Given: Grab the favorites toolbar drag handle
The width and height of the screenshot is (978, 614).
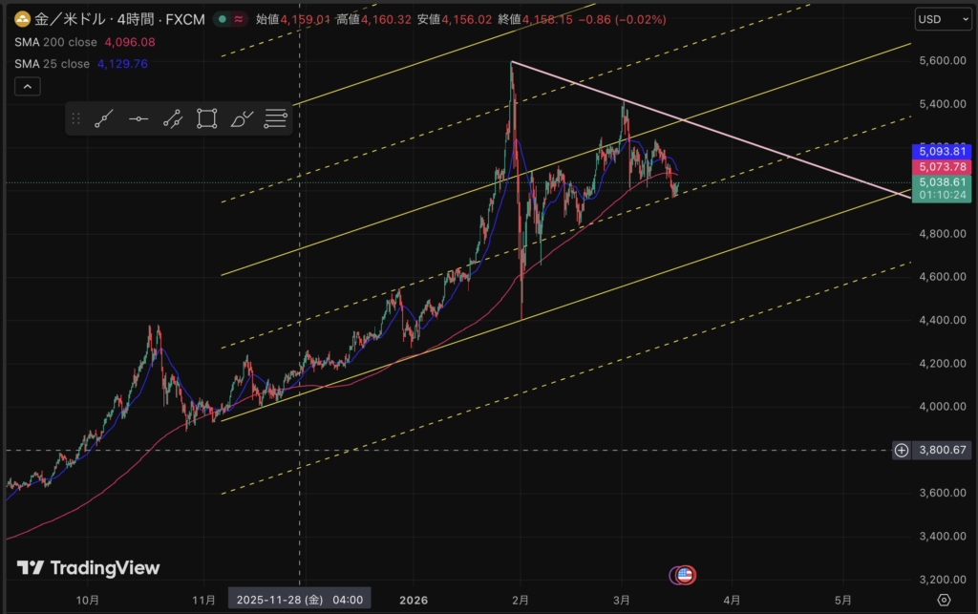Looking at the screenshot, I should (x=76, y=119).
